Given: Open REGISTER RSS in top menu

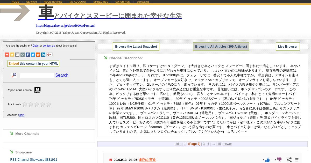Looking at the screenshot, I should [53, 2].
